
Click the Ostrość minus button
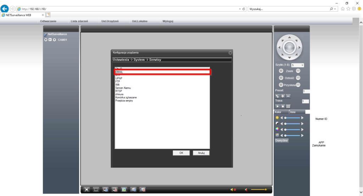coord(298,78)
